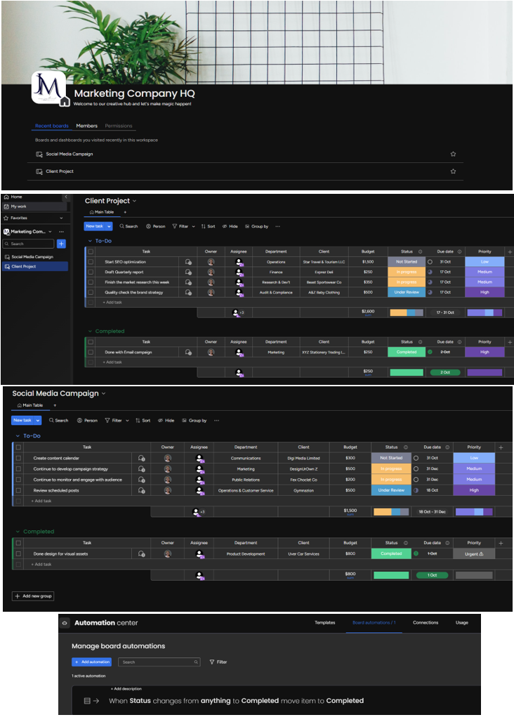Open workspace three-dot menu next to Marketing Com...
Viewport: 514px width, 722px height.
pyautogui.click(x=61, y=232)
